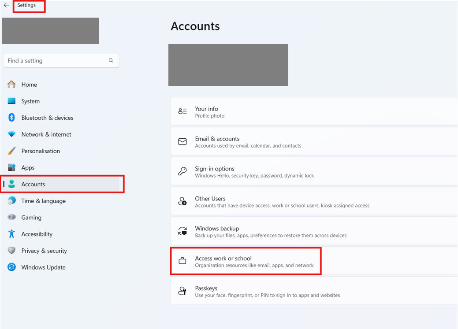
Task: Click the Home house icon
Action: [12, 85]
